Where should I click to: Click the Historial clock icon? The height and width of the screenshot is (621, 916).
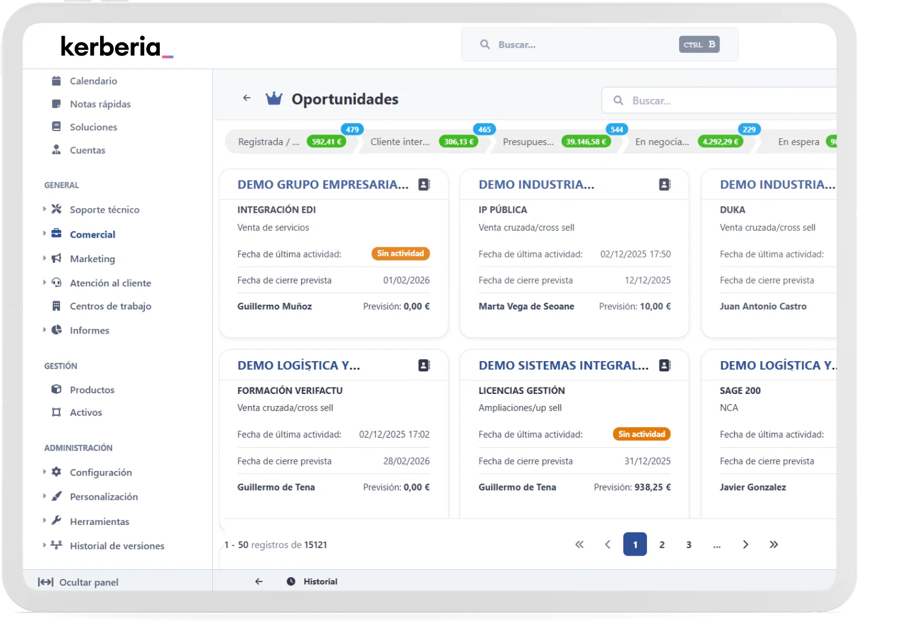point(291,581)
